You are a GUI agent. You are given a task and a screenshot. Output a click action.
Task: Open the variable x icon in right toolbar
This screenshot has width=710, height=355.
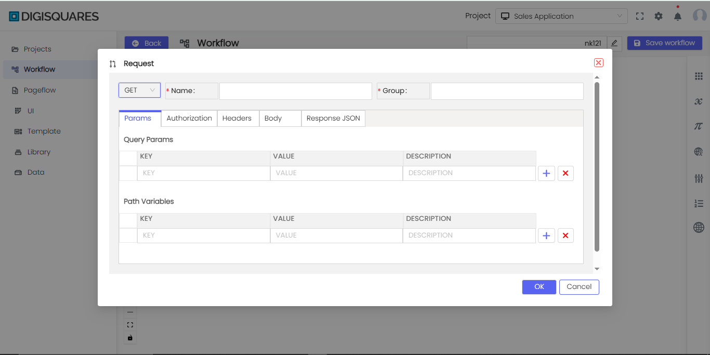(x=699, y=101)
